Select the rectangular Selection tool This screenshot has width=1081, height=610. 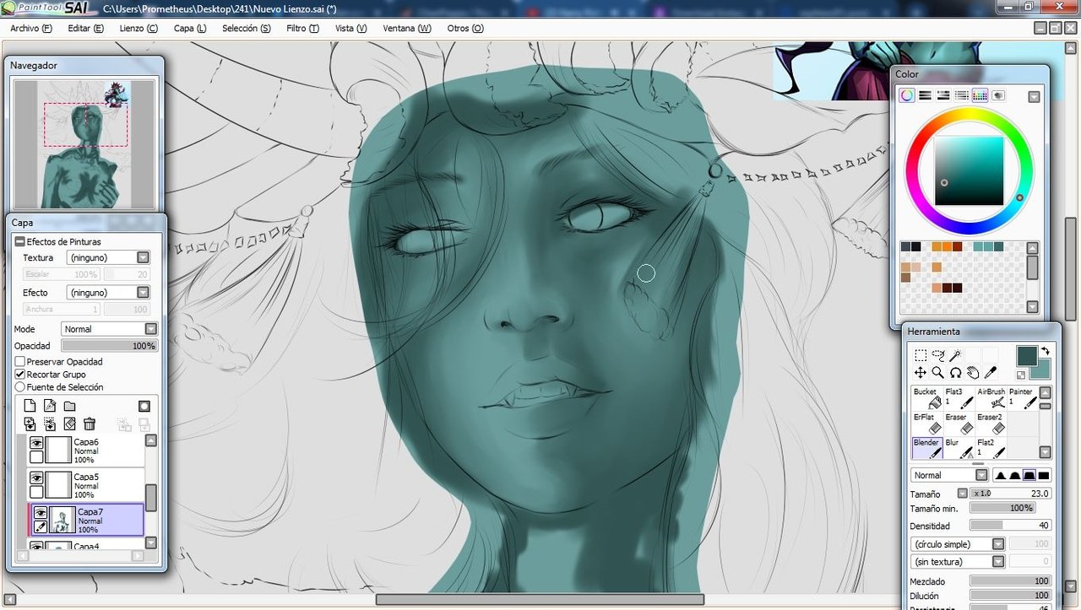[921, 355]
